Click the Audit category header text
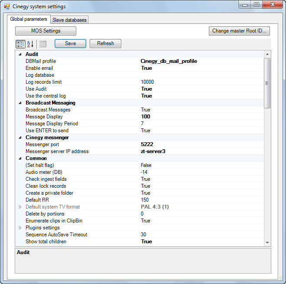Viewport: 286px width, 284px height. pos(32,54)
